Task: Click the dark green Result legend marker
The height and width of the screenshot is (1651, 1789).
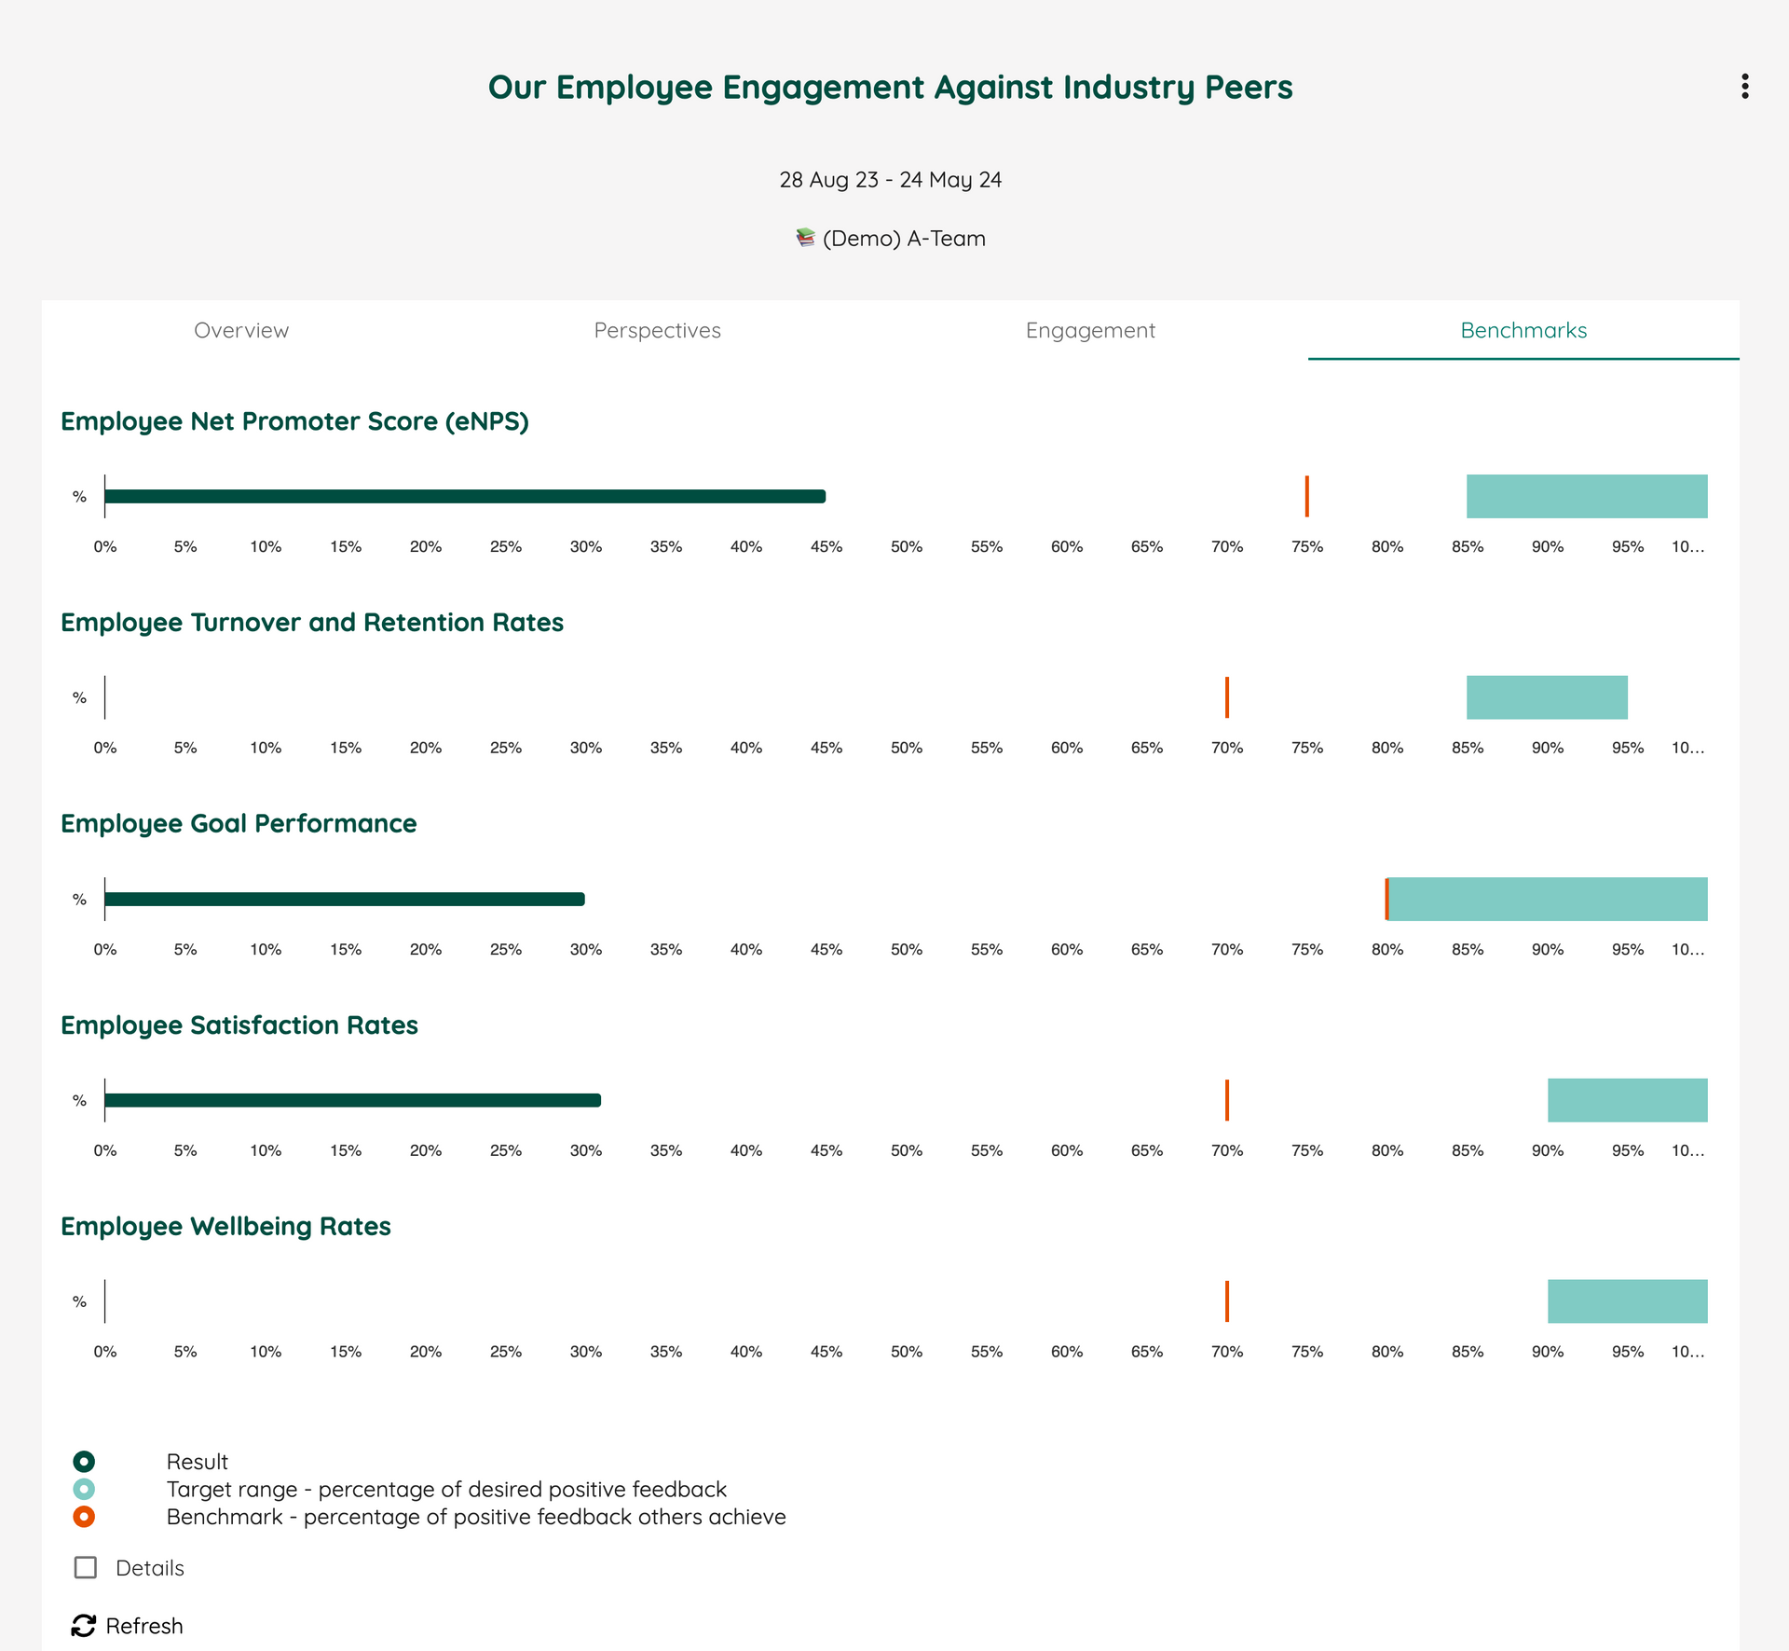Action: [84, 1461]
